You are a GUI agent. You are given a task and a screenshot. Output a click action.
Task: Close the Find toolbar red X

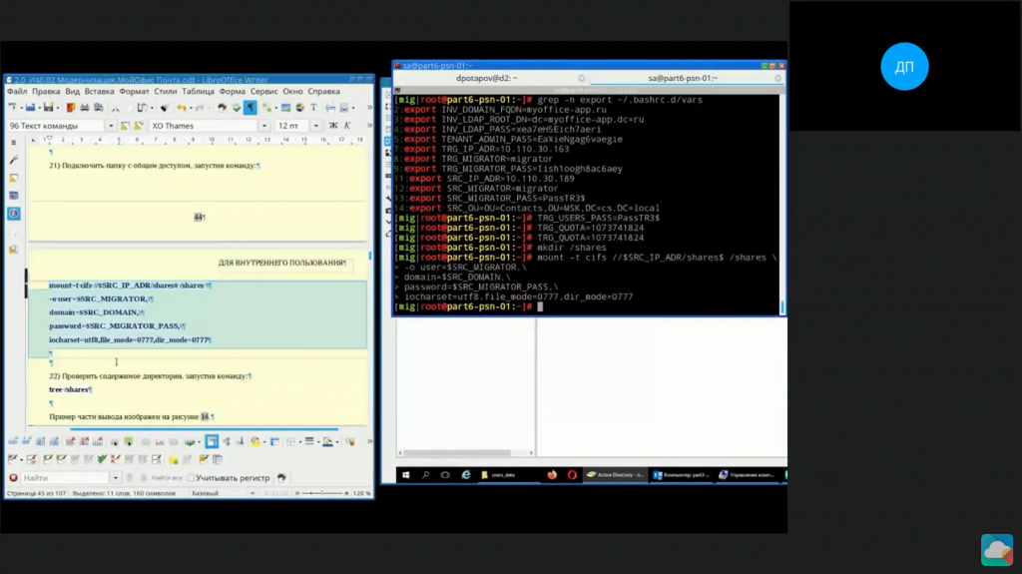pos(13,478)
